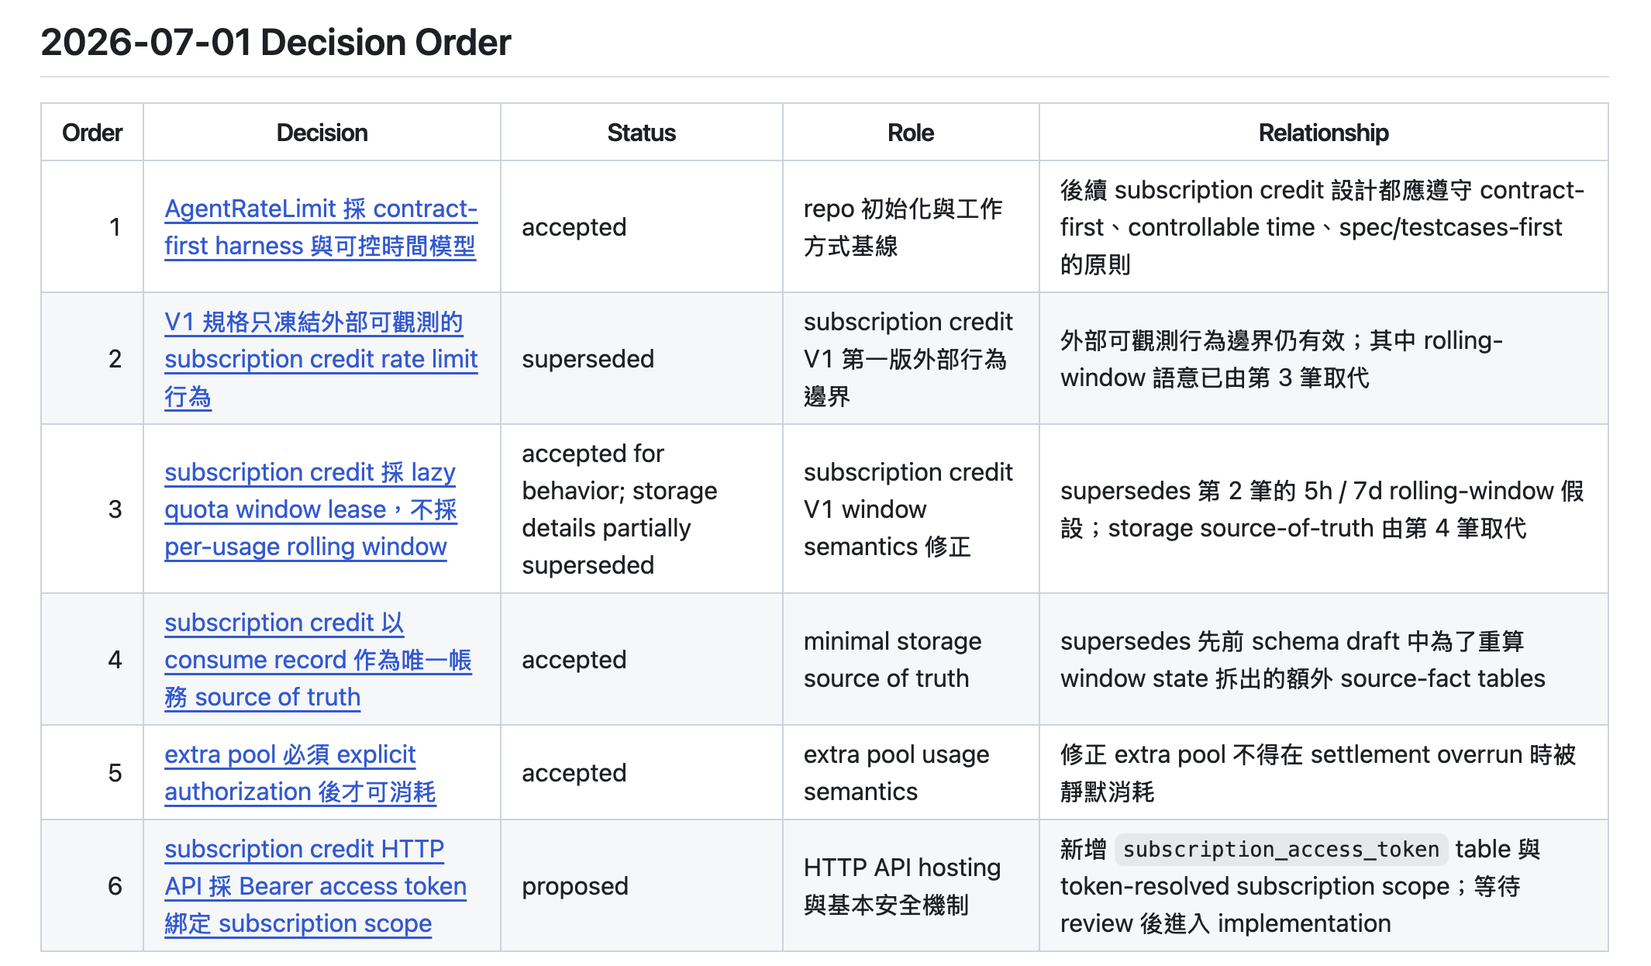The width and height of the screenshot is (1651, 966).
Task: Click 'accepted for behavior; storage details partially superseded'
Action: tap(620, 509)
